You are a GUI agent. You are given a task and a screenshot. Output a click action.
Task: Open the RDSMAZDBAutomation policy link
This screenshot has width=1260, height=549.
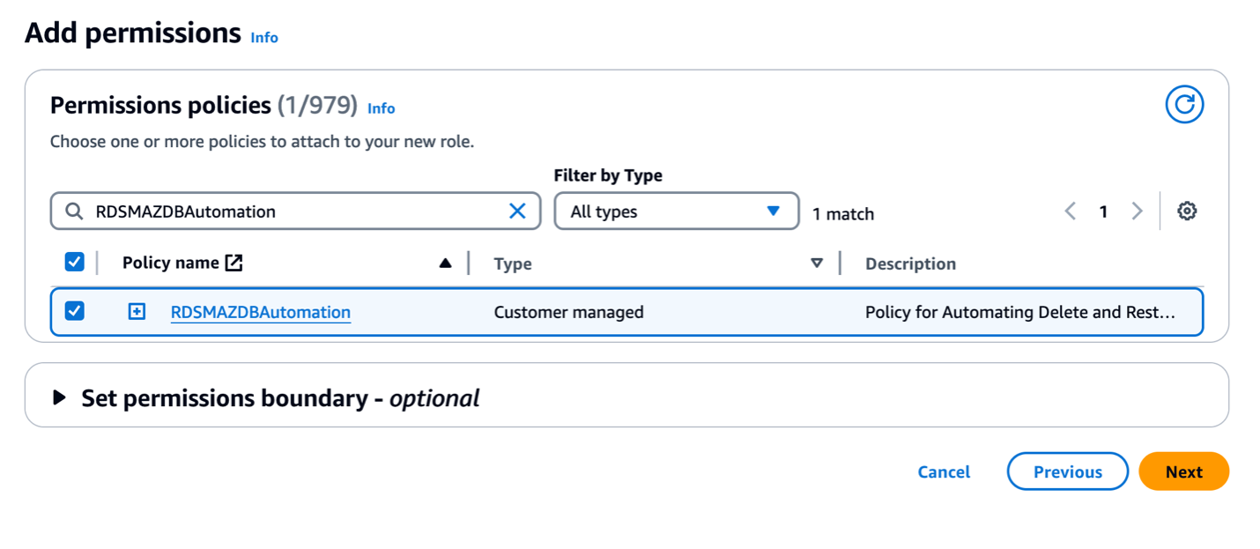pos(260,312)
